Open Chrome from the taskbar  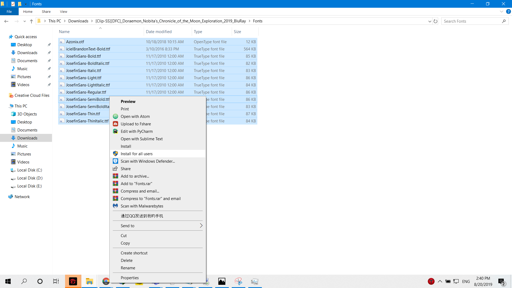coord(106,281)
